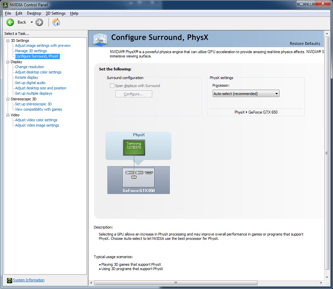Open the File menu
This screenshot has height=289, width=333.
(8, 13)
